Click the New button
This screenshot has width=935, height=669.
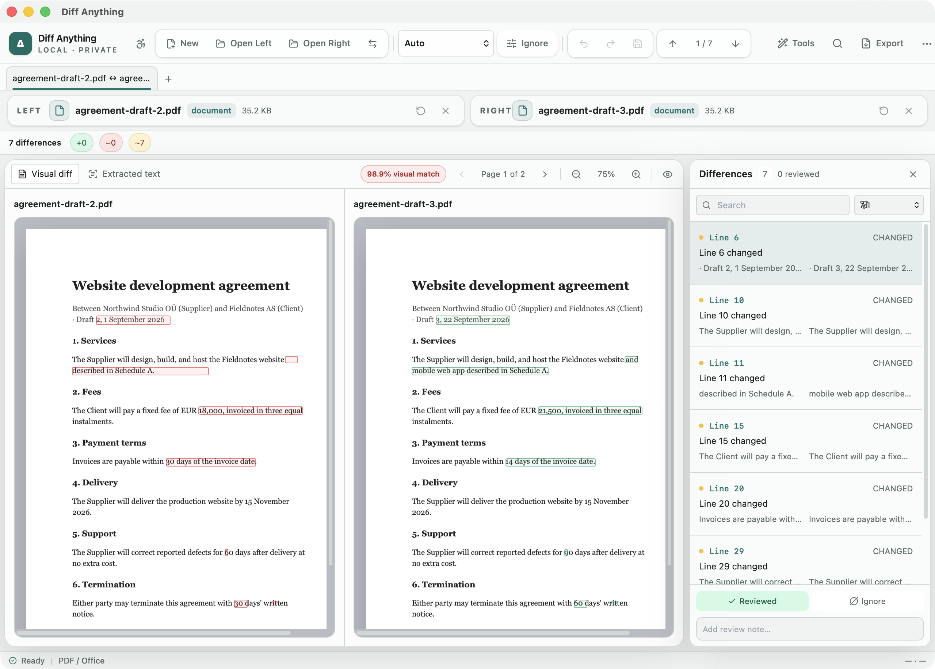[x=182, y=44]
